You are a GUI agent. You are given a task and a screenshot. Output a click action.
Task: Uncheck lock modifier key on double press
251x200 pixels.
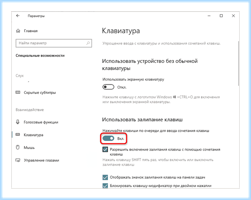pos(105,186)
